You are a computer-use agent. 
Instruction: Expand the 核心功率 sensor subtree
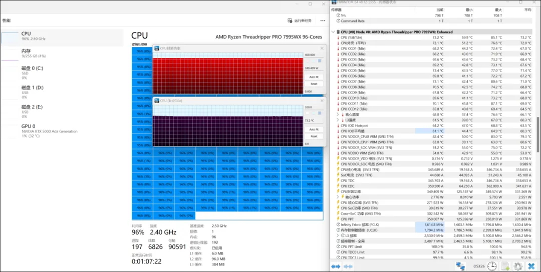[x=338, y=197]
